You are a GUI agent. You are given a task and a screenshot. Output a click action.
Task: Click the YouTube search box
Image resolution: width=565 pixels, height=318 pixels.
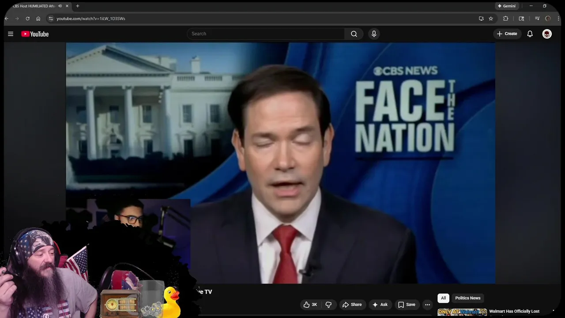(266, 34)
